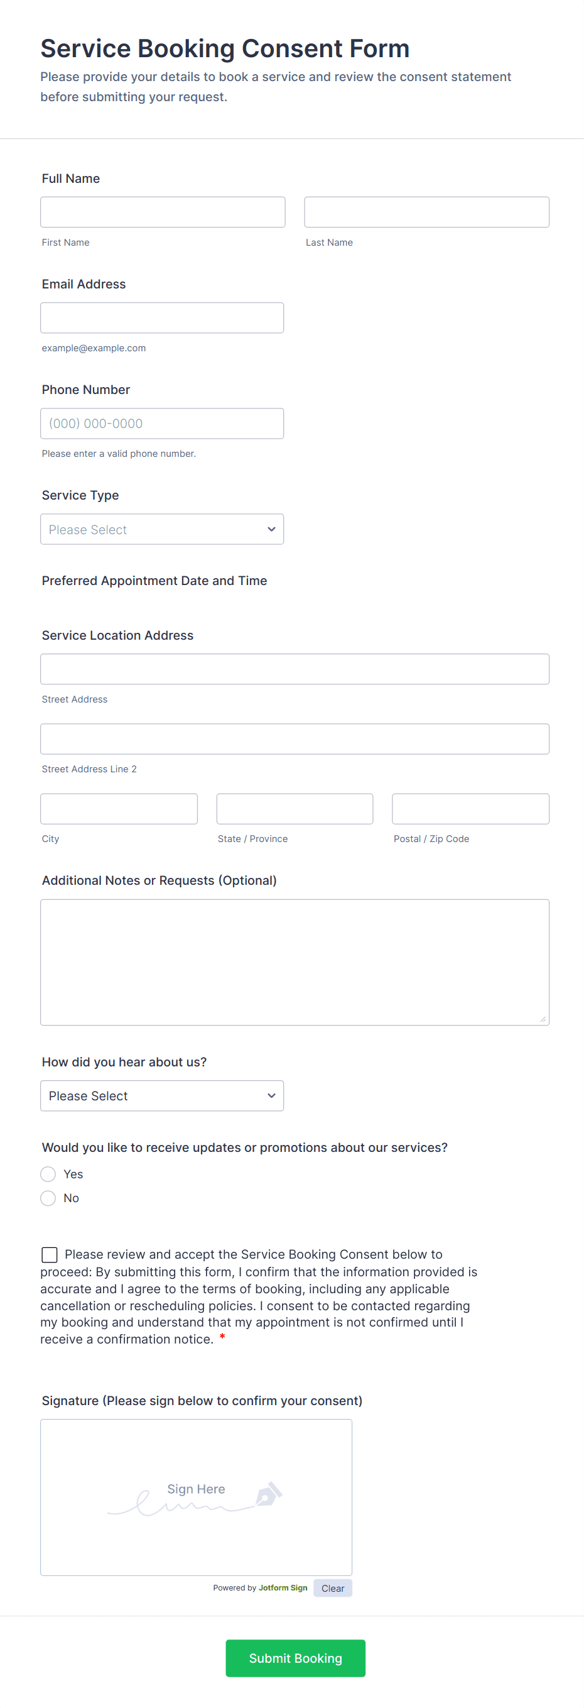Screen dimensions: 584x1708
Task: Click the Postal / Zip Code field
Action: [x=470, y=809]
